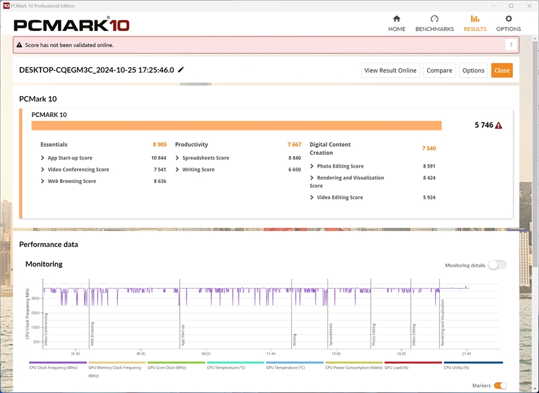Expand Spreadsheets Score details
539x393 pixels.
177,158
